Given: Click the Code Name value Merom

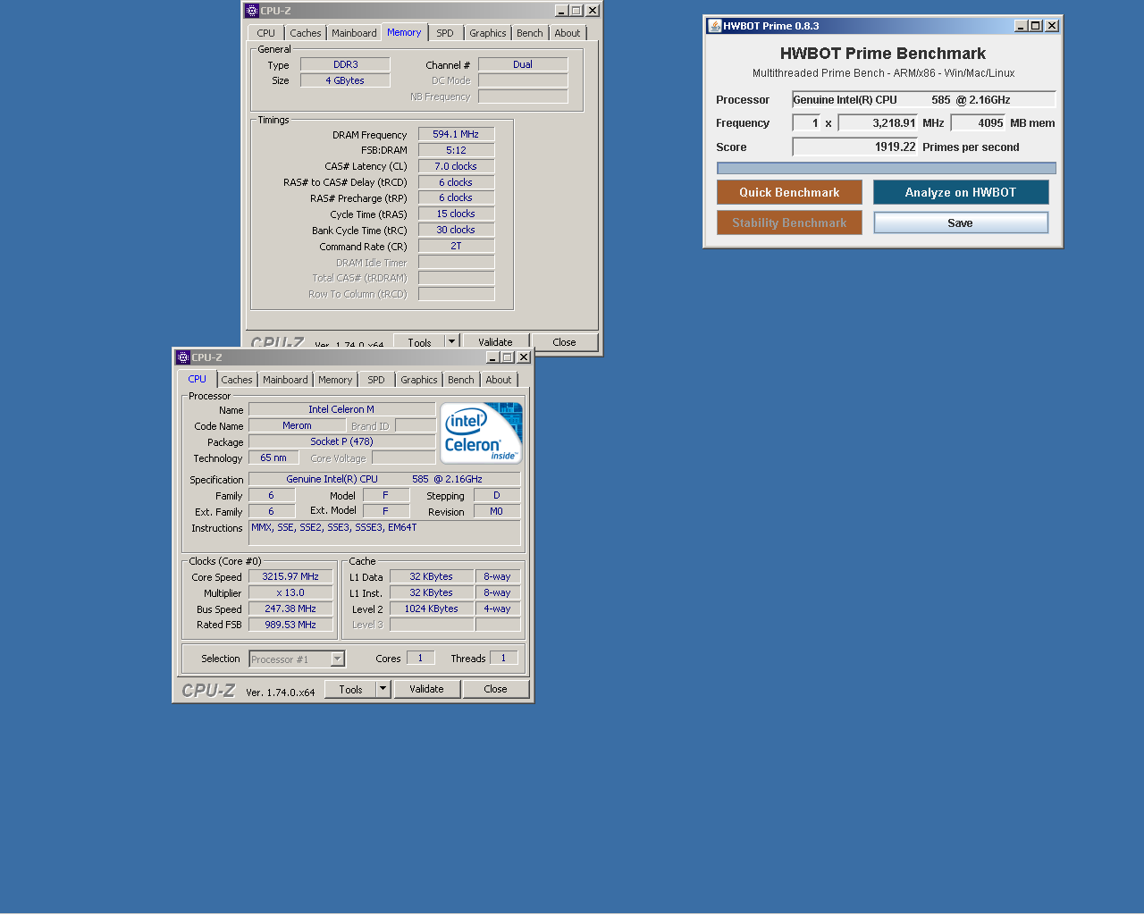Looking at the screenshot, I should (297, 426).
